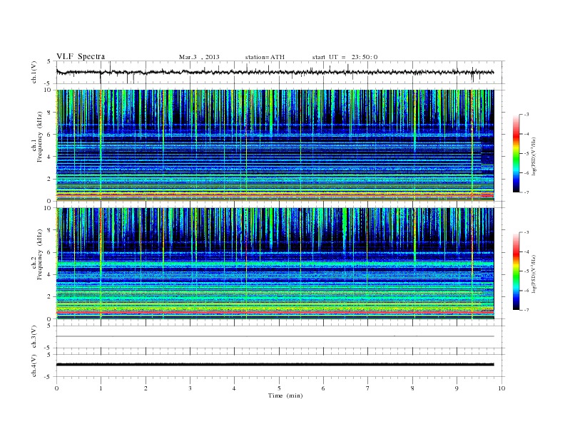This screenshot has width=565, height=436.
Task: Click the time axis tick label "4"
Action: click(x=234, y=388)
